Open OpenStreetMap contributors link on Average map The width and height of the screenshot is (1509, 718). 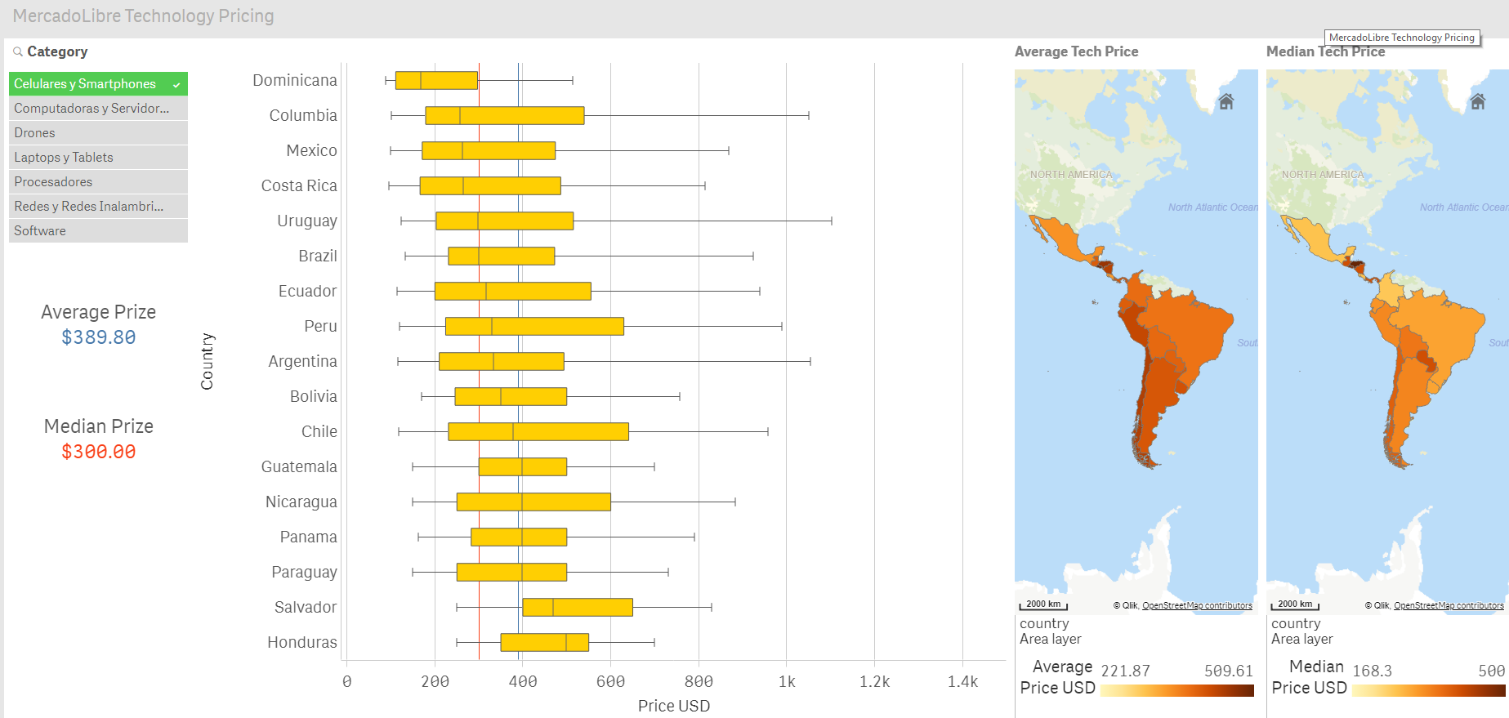(x=1196, y=606)
